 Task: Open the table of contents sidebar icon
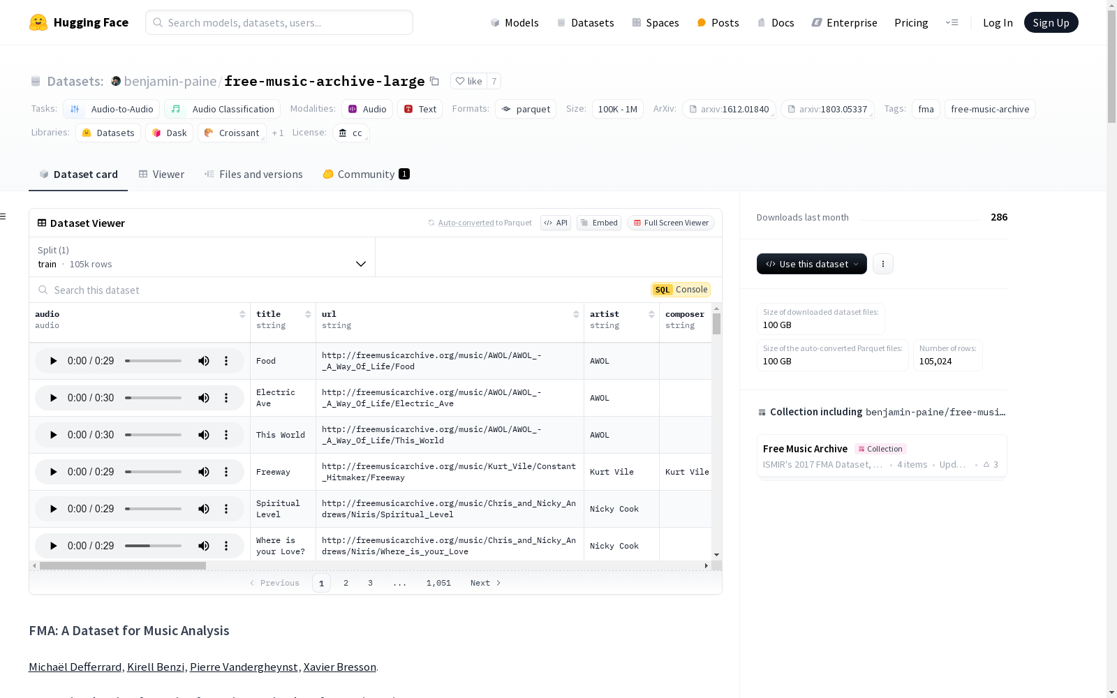3,216
